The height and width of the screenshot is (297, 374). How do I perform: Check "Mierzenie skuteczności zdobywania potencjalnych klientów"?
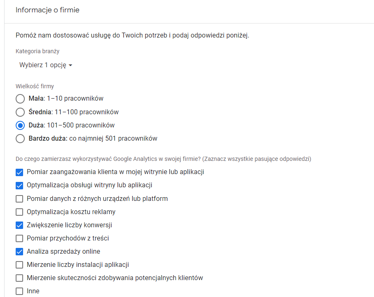(x=19, y=278)
